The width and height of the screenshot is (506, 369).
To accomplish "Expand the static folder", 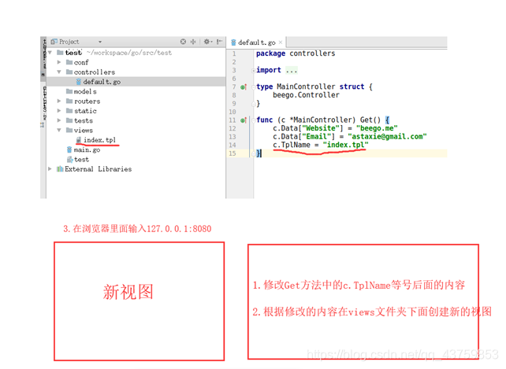I will click(59, 110).
